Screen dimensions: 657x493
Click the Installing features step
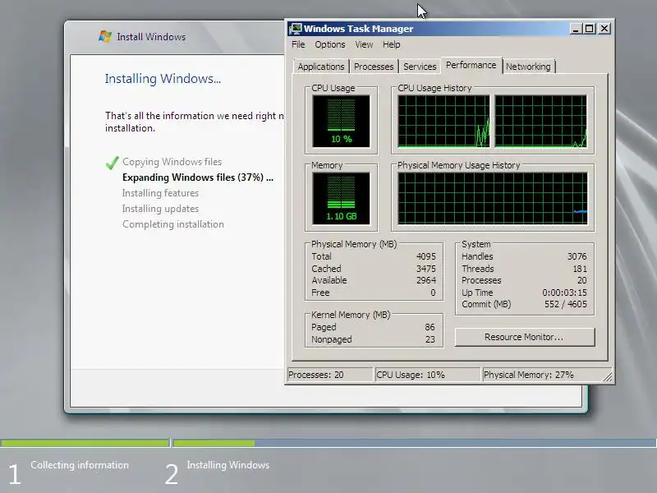(x=160, y=193)
